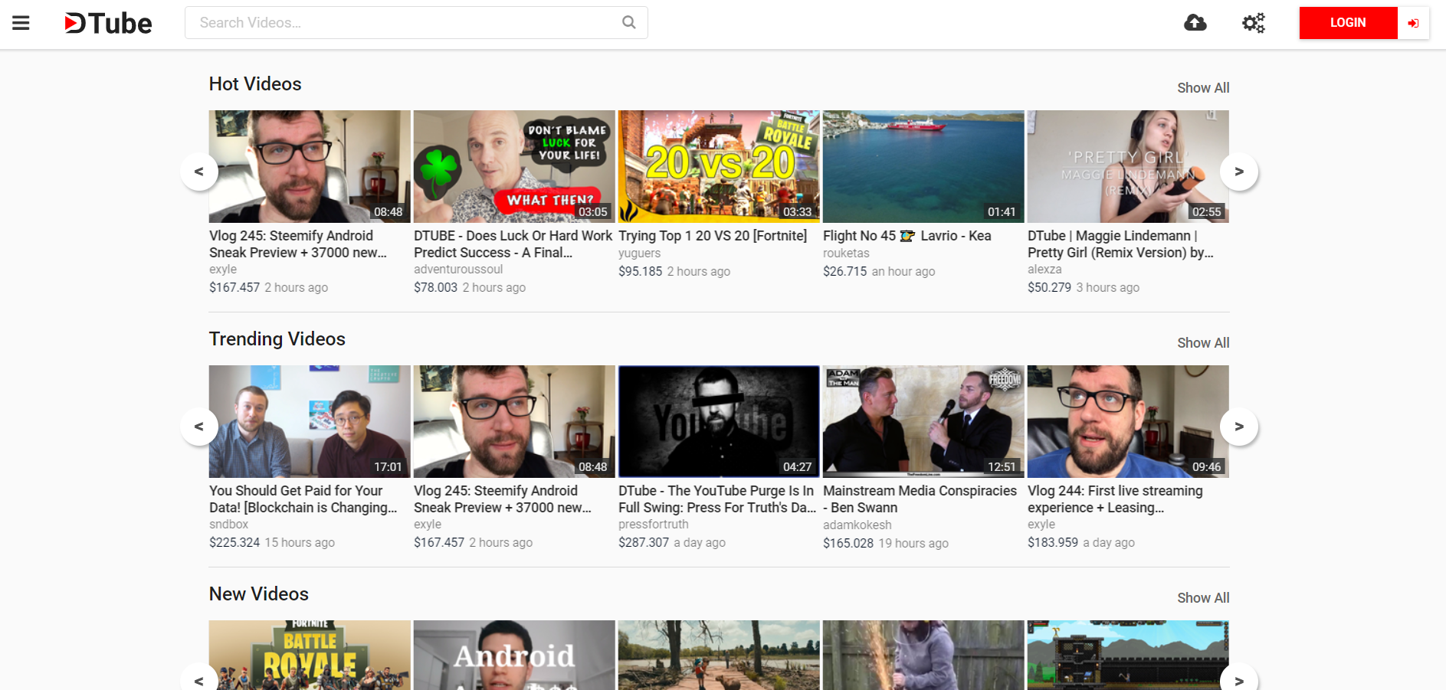Open Vlog 245 thumbnail in Hot Videos
Image resolution: width=1446 pixels, height=690 pixels.
[310, 166]
